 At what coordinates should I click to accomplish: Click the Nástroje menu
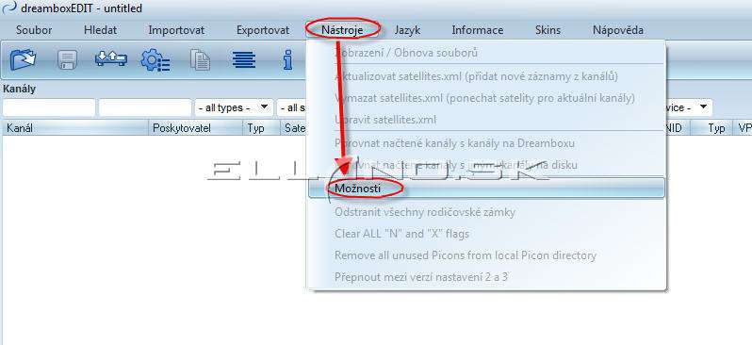[342, 30]
